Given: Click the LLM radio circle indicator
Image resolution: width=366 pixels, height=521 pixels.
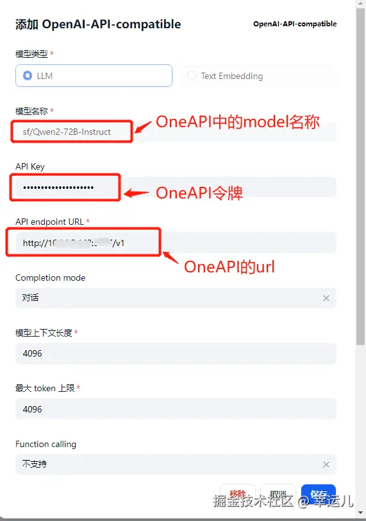Looking at the screenshot, I should (28, 76).
